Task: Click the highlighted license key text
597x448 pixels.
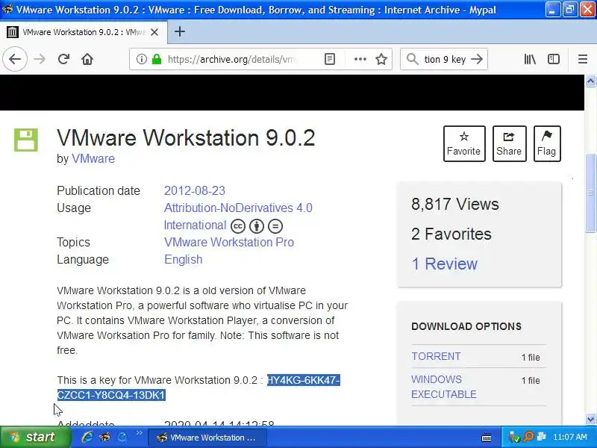Action: click(x=199, y=388)
